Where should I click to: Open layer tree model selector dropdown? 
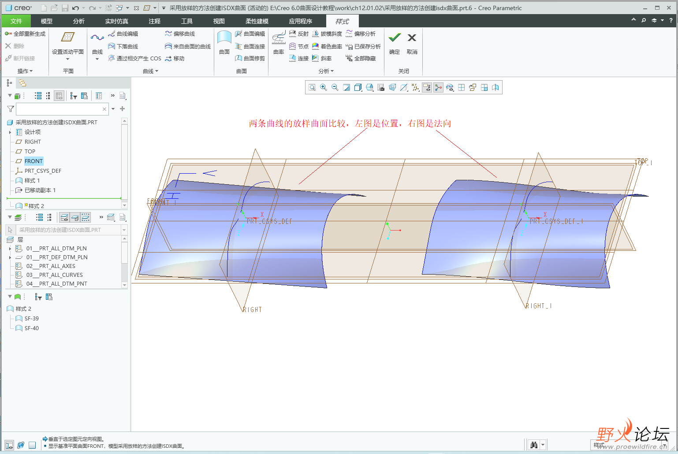[x=124, y=230]
